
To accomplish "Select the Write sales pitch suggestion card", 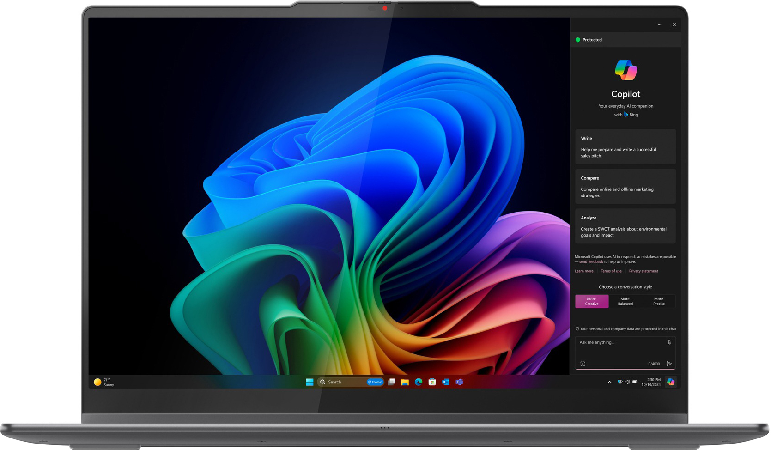I will pos(625,146).
